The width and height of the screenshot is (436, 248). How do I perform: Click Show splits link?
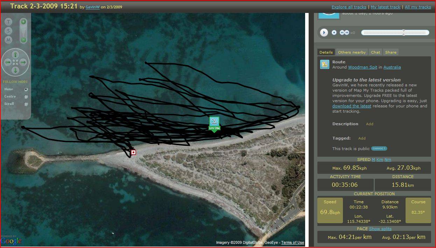click(x=380, y=229)
